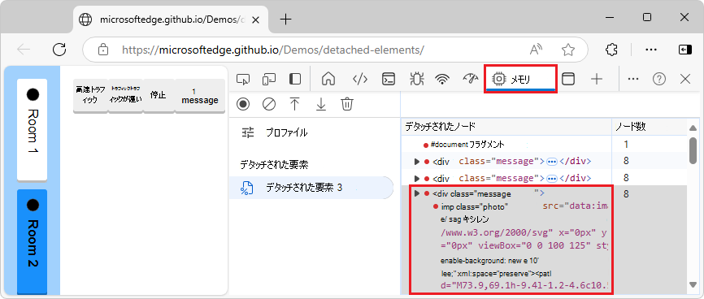
Task: Select the #document フラグメント row
Action: (x=544, y=145)
